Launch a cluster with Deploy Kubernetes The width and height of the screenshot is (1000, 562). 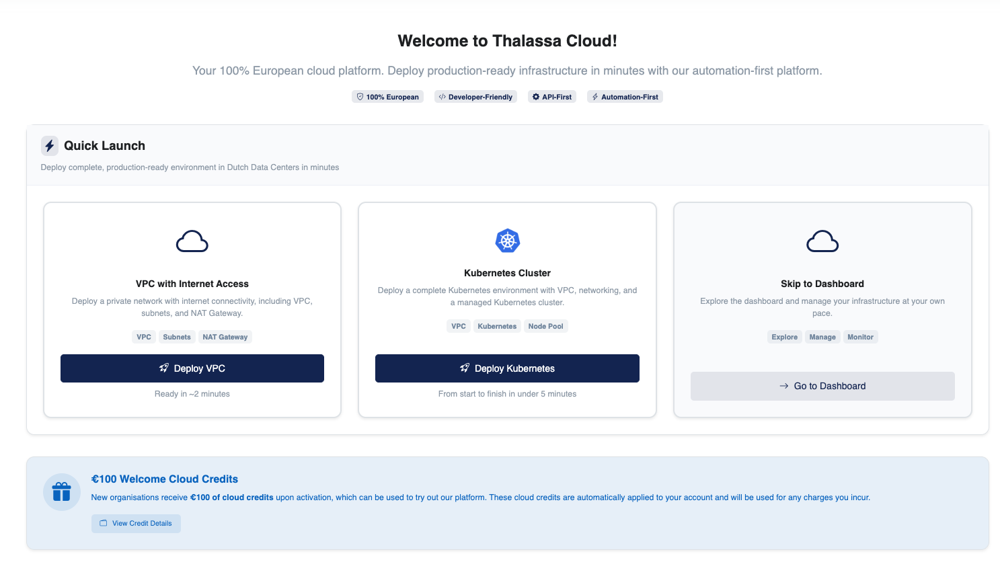pos(507,368)
